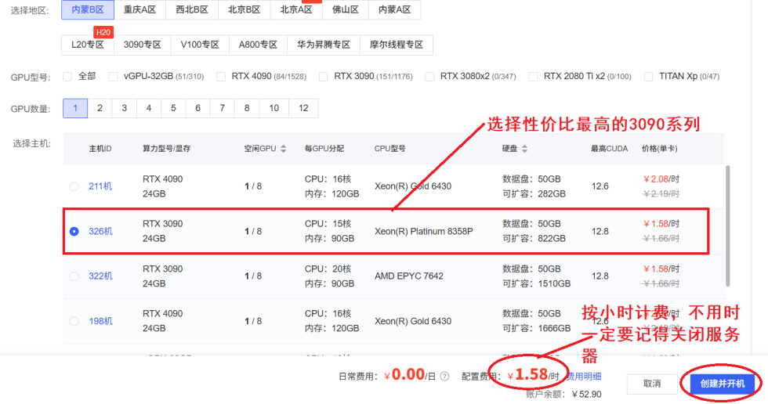Choose GPU quantity 12
This screenshot has height=404, width=768.
[303, 108]
